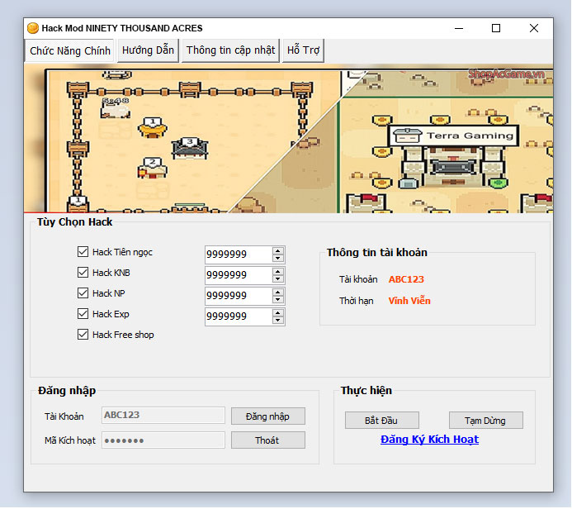Image resolution: width=572 pixels, height=509 pixels.
Task: Click the orange app icon in title bar
Action: (33, 28)
